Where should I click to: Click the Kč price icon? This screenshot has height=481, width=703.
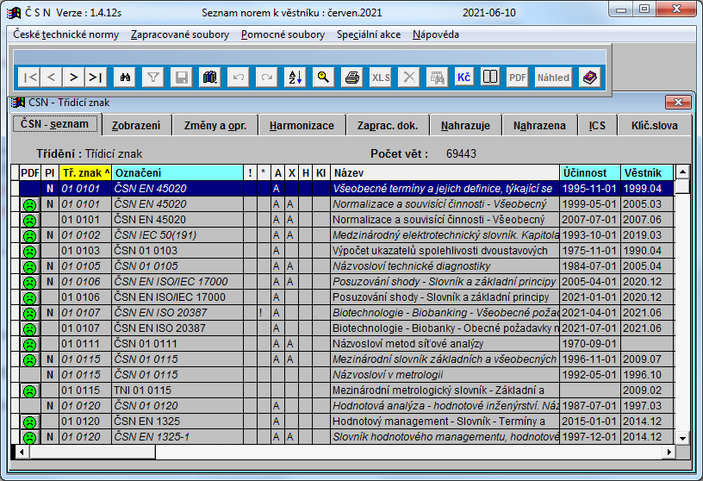463,78
